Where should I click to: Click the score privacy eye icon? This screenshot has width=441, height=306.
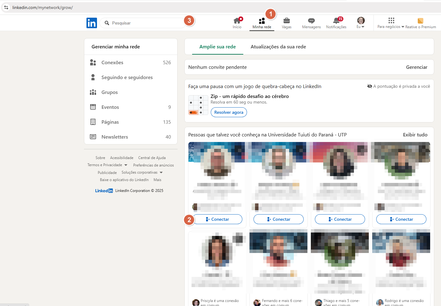click(x=370, y=86)
